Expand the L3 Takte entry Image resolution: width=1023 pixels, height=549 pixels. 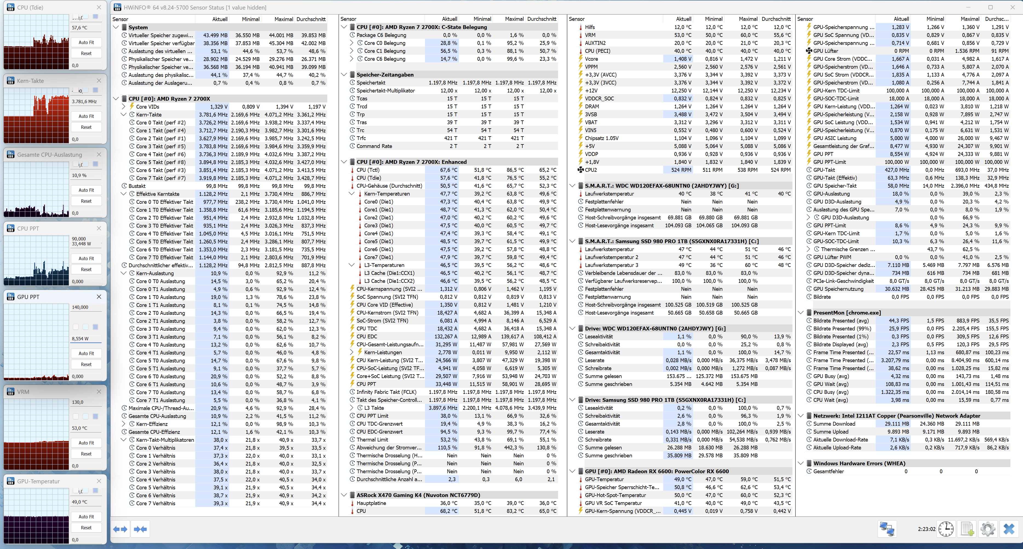pyautogui.click(x=352, y=408)
